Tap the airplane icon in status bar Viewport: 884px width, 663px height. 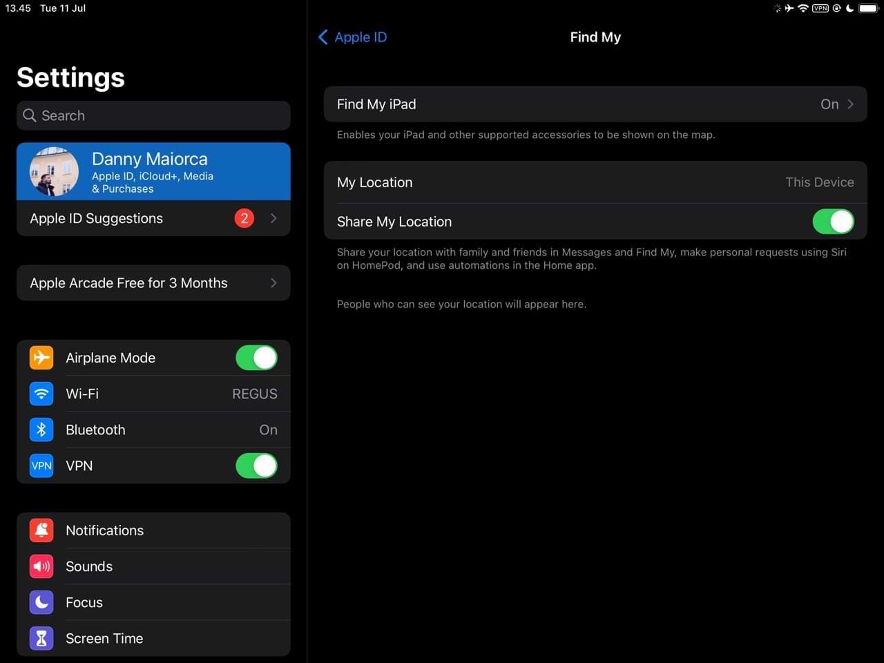coord(789,8)
